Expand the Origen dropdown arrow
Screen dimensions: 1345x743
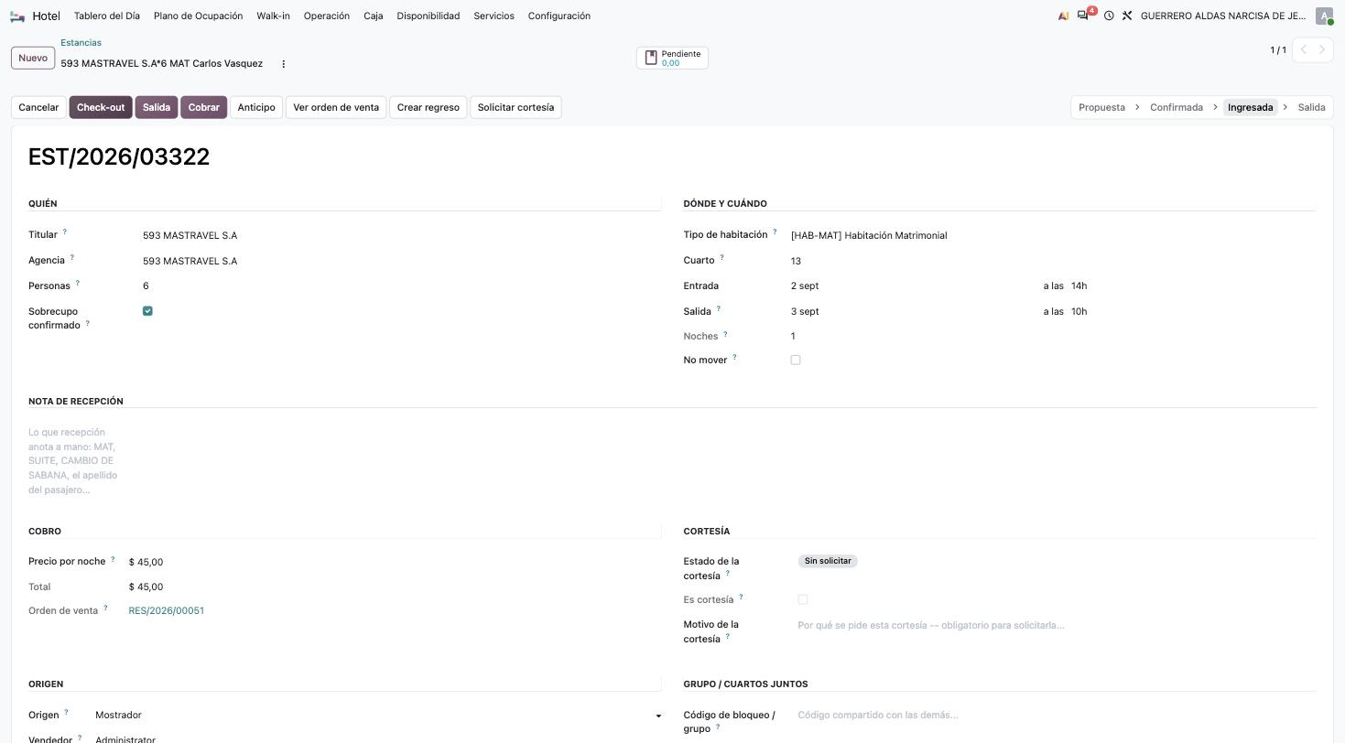pos(657,716)
